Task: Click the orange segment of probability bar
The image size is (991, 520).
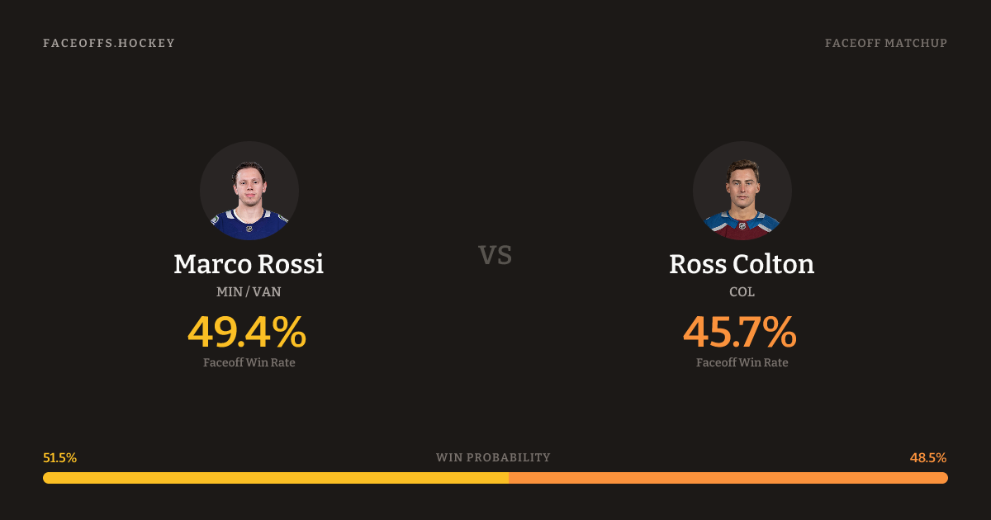Action: click(x=728, y=478)
